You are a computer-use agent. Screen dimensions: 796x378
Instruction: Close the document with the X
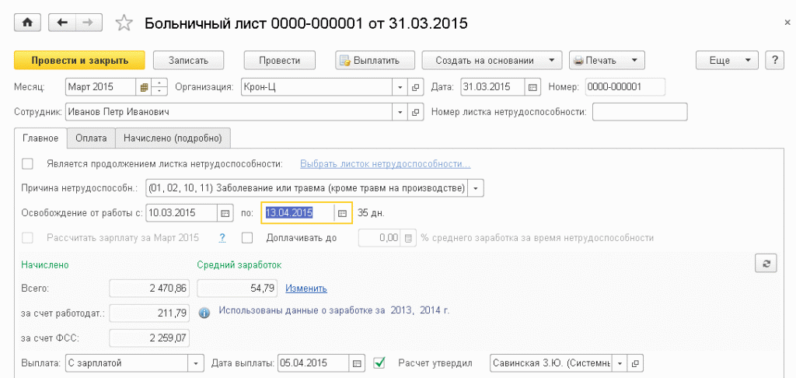(787, 23)
